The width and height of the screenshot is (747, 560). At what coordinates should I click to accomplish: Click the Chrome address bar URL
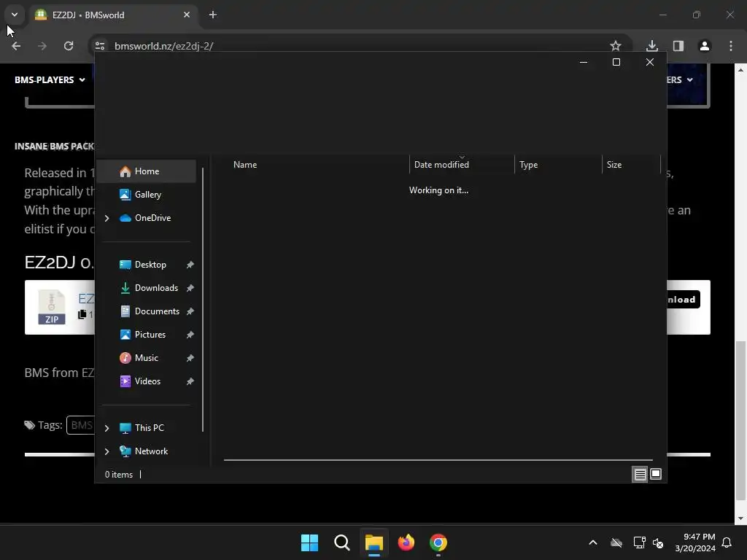[164, 46]
